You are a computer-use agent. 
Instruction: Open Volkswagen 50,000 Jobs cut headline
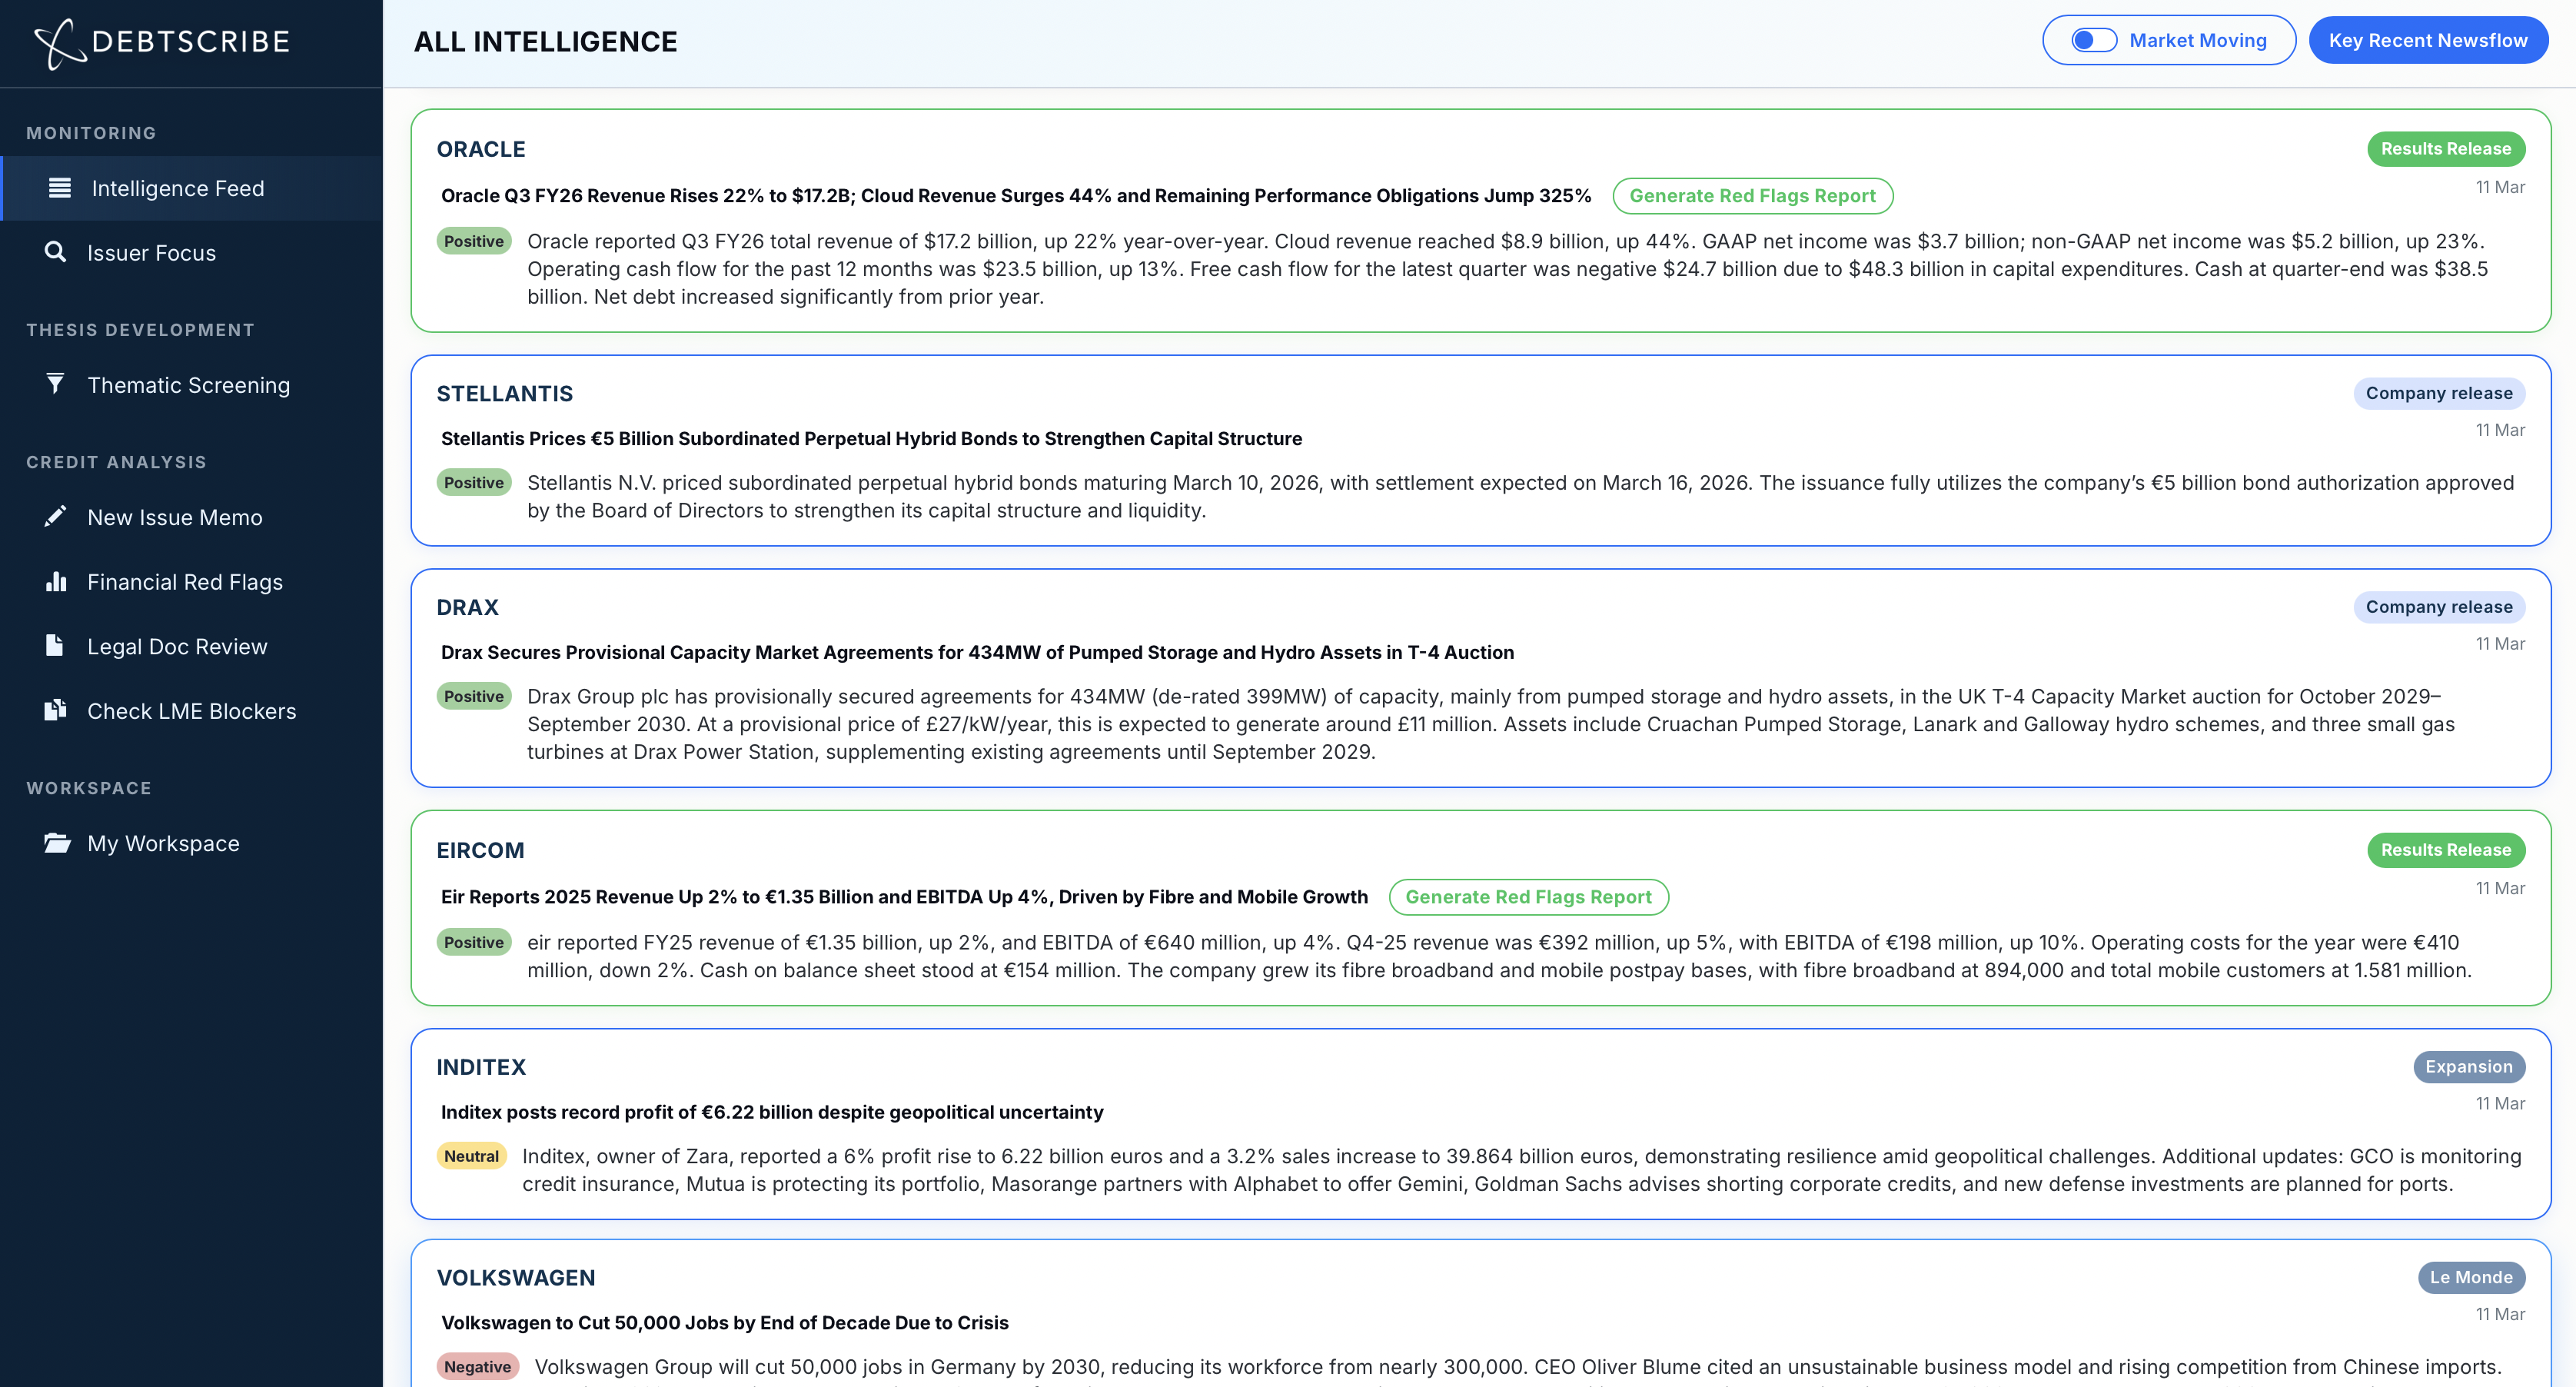click(x=725, y=1323)
